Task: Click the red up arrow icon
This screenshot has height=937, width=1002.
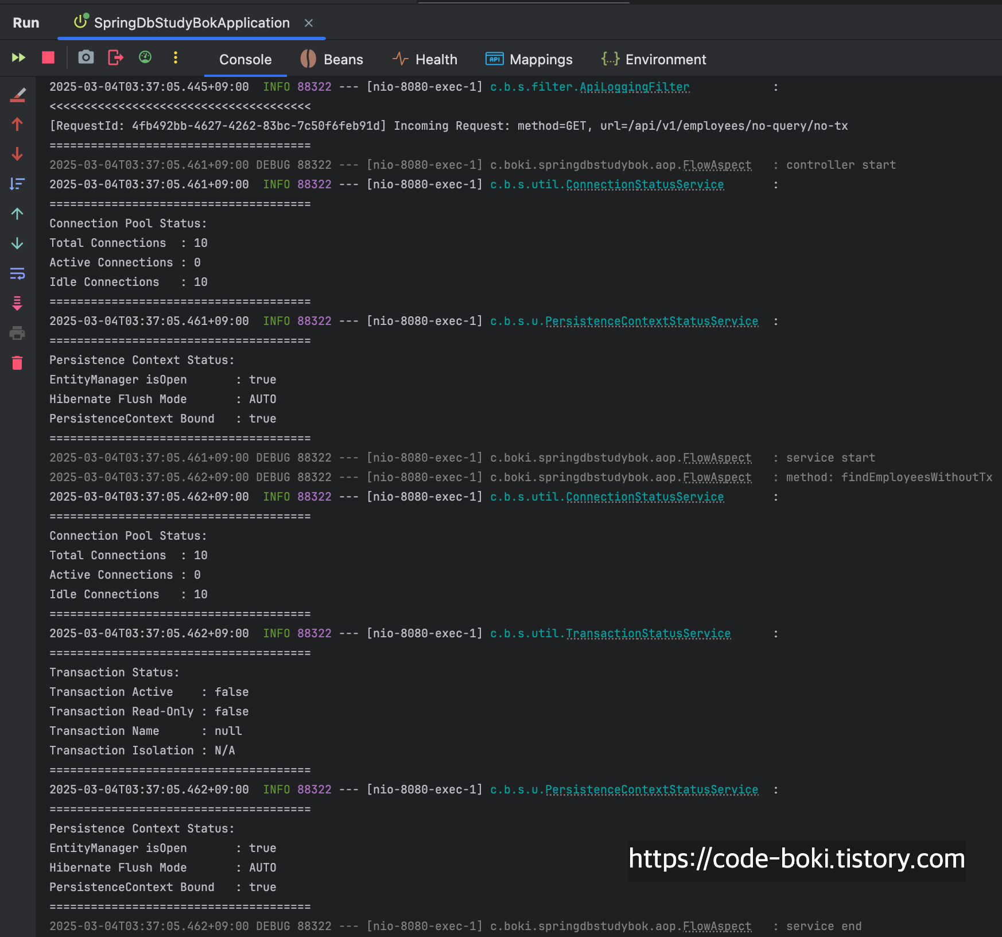Action: (x=17, y=124)
